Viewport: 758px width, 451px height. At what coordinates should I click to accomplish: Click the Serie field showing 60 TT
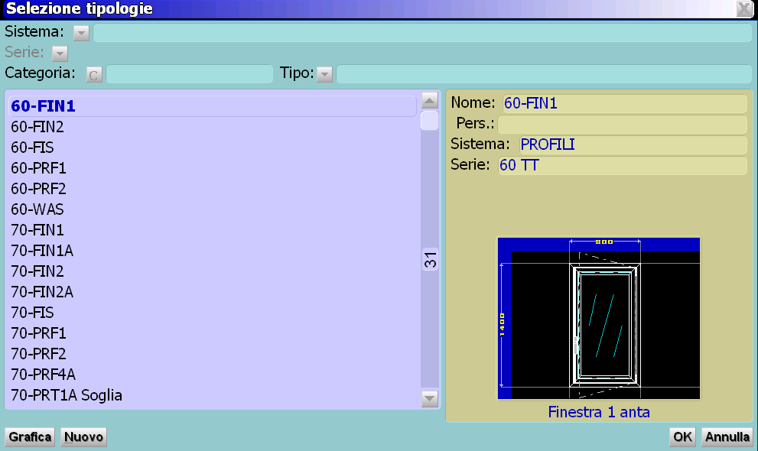point(623,165)
